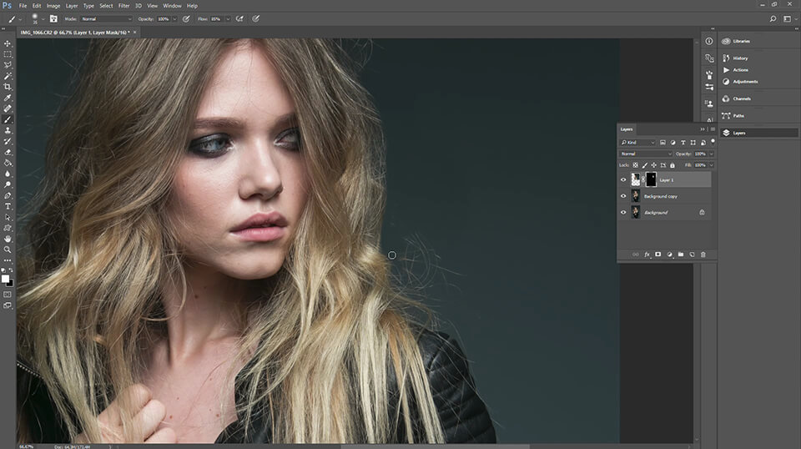Image resolution: width=801 pixels, height=449 pixels.
Task: Open tool preset picker arrow
Action: tap(20, 19)
